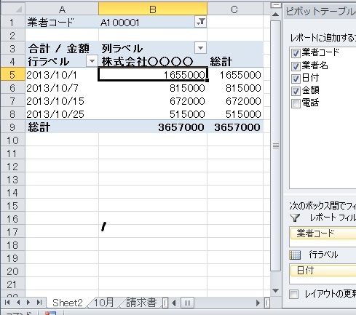
Task: Show previous sheet tab arrow
Action: pos(18,303)
